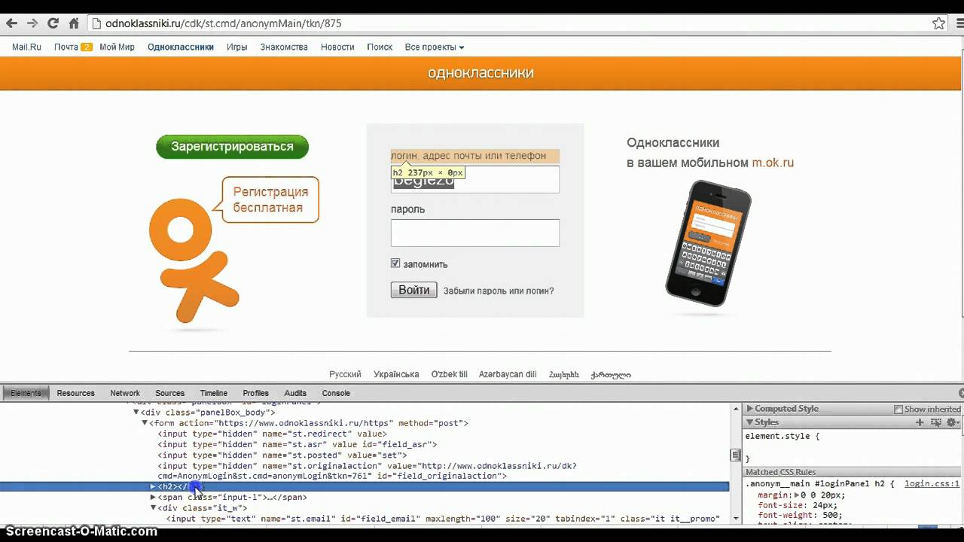Select Azərbaycan dili language
The width and height of the screenshot is (964, 542).
tap(508, 374)
